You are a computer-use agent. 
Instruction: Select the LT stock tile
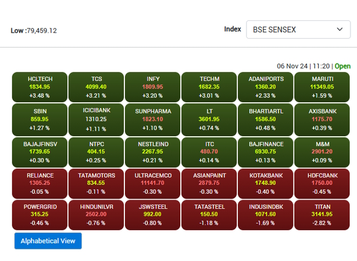coord(209,120)
